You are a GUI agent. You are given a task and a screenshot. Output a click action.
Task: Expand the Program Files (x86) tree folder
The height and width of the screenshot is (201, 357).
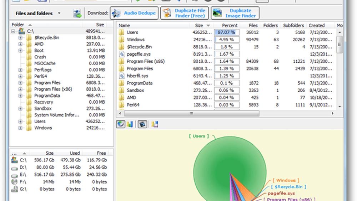pos(20,89)
